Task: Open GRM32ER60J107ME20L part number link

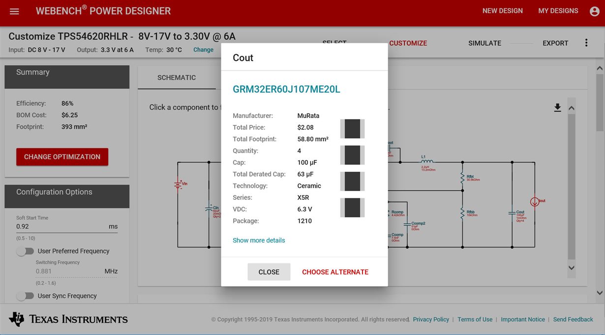Action: [286, 89]
